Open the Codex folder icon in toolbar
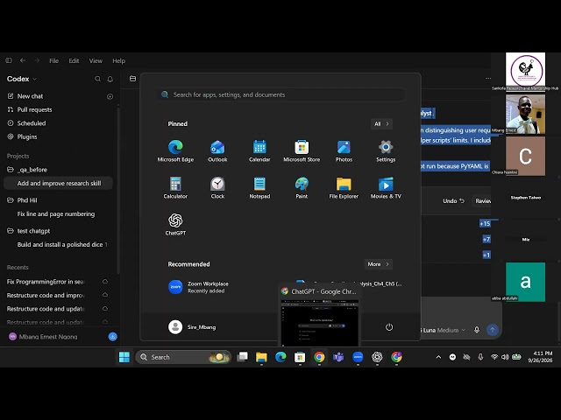The width and height of the screenshot is (561, 420). [132, 79]
